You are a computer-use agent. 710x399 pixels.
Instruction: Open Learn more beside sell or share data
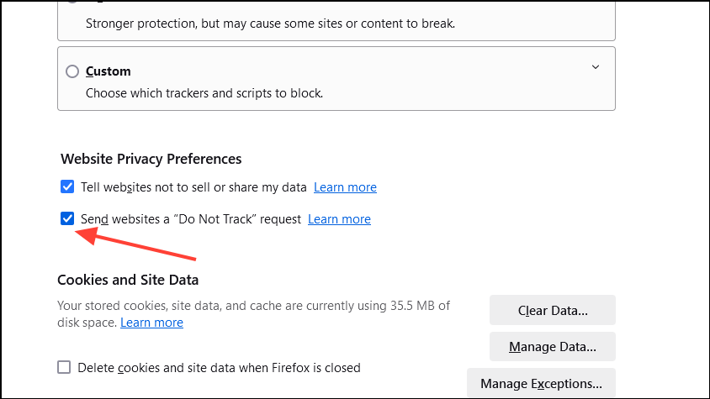pyautogui.click(x=345, y=187)
